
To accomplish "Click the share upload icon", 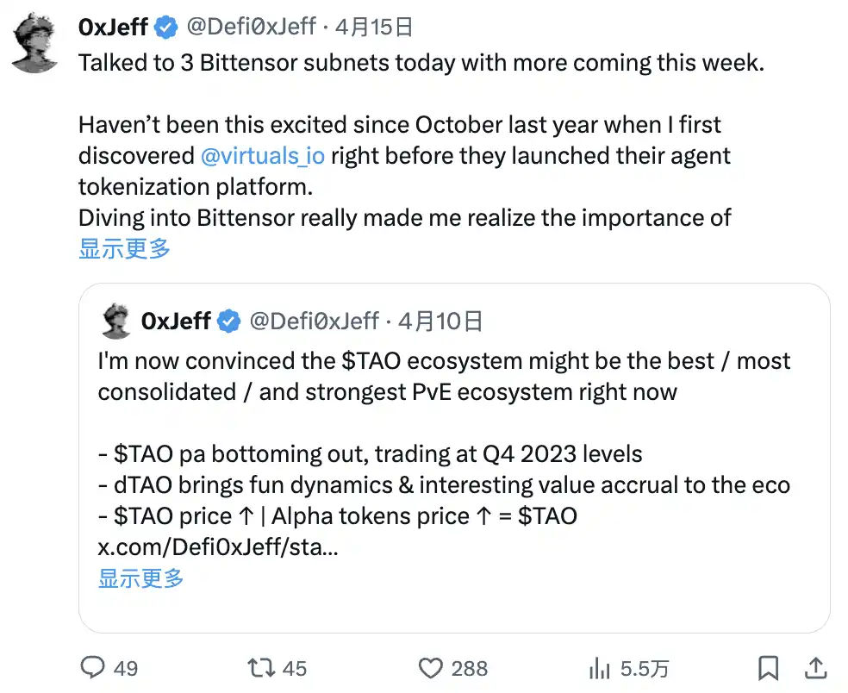I will point(816,667).
